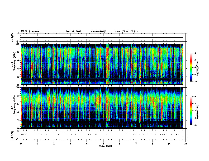The width and height of the screenshot is (209, 161).
Task: Click the "VLF Spectra" plot title
Action: pyautogui.click(x=30, y=32)
